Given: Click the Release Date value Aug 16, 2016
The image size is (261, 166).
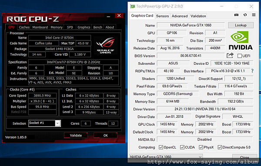Looking at the screenshot, I should [x=170, y=48].
